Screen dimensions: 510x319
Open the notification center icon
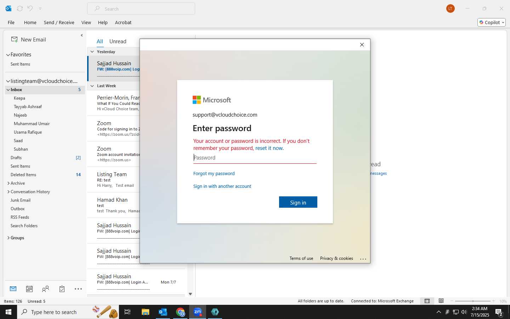pos(499,312)
